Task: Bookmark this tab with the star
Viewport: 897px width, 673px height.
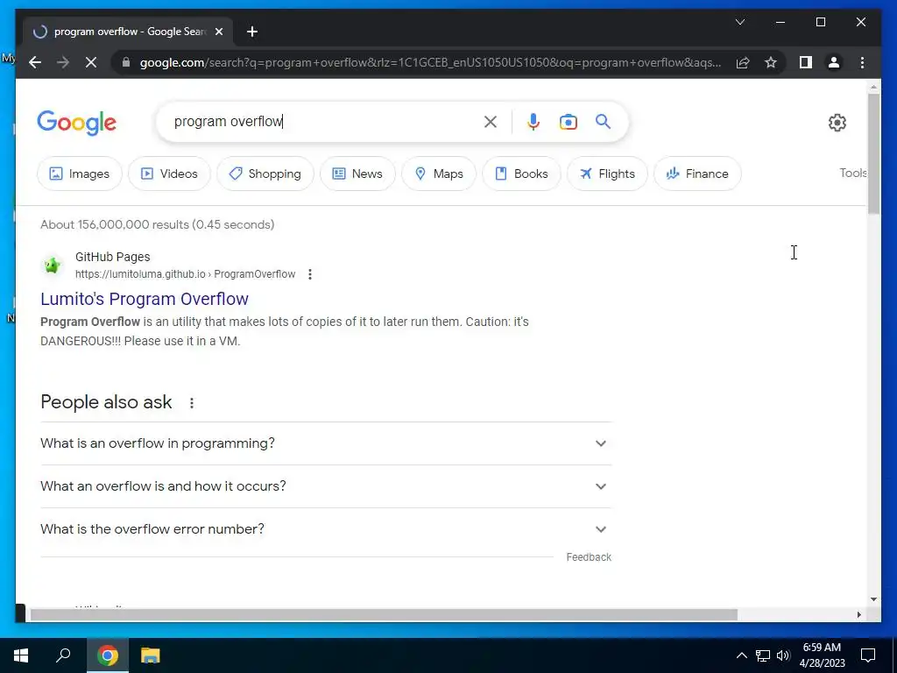Action: pos(771,62)
